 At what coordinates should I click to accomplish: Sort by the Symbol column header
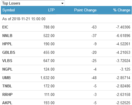tap(9, 10)
